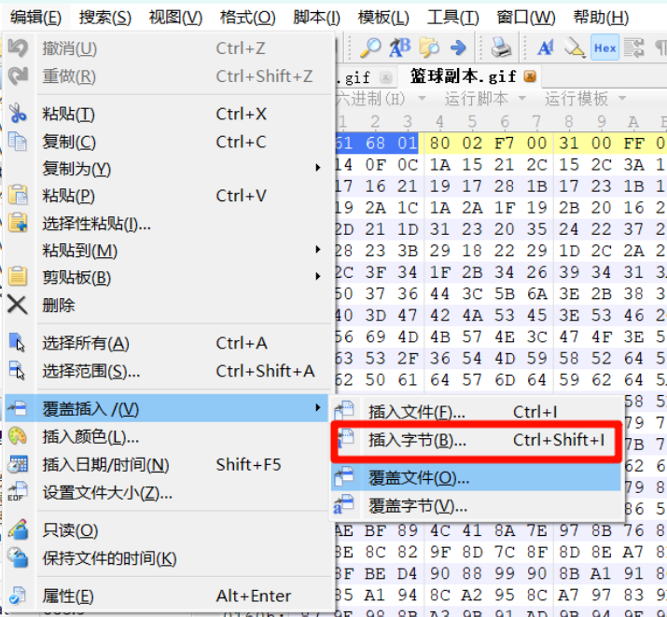The image size is (667, 617).
Task: Choose 插入颜色(L)... entry
Action: [168, 436]
